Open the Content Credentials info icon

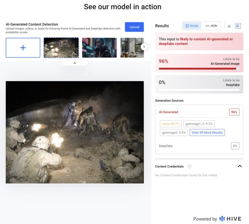(189, 166)
